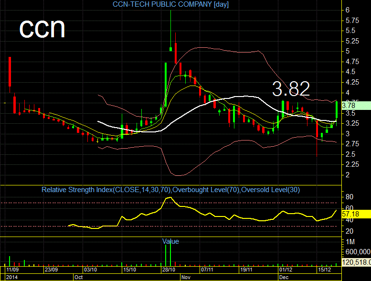Click the 01/12 date marker
Viewport: 371px width, 281px height.
point(286,270)
